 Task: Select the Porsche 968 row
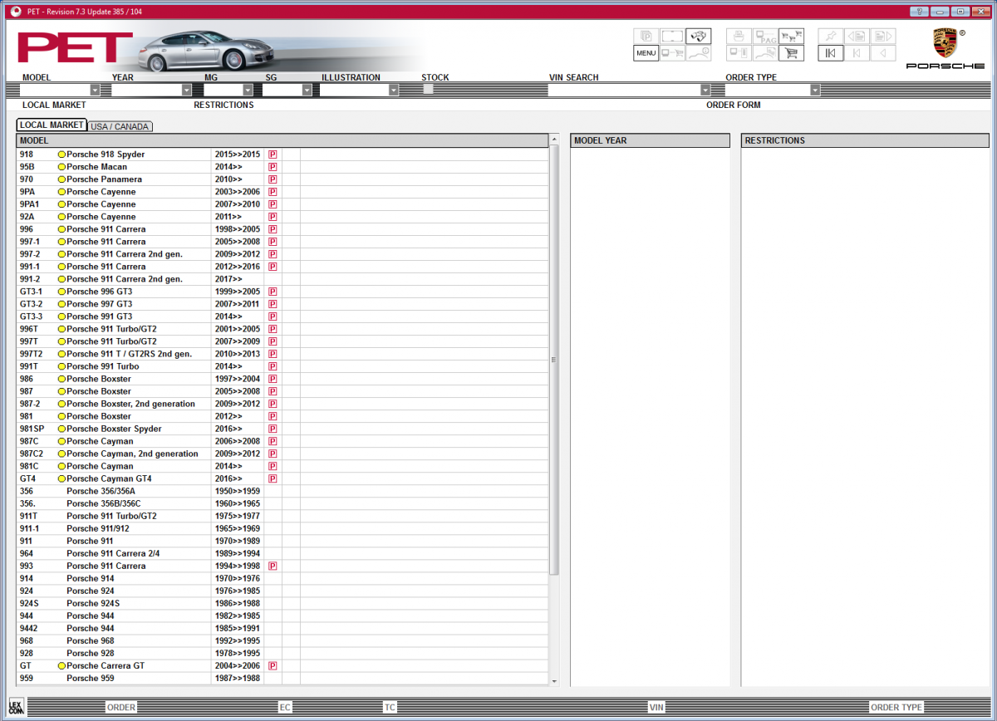282,641
